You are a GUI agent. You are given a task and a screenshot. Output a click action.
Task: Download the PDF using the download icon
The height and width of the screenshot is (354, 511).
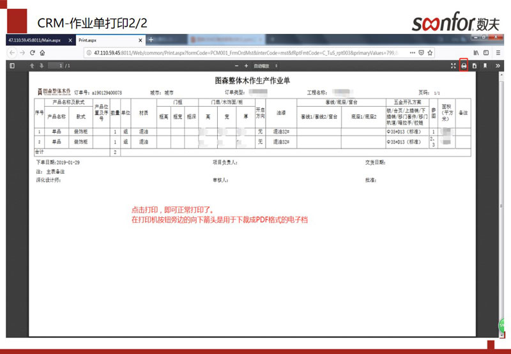(474, 66)
